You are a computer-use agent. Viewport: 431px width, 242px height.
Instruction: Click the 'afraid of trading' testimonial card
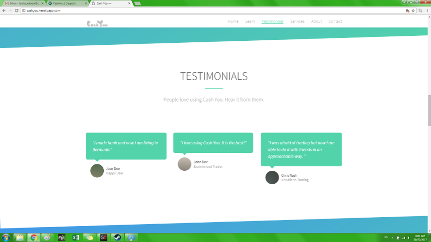[x=301, y=149]
